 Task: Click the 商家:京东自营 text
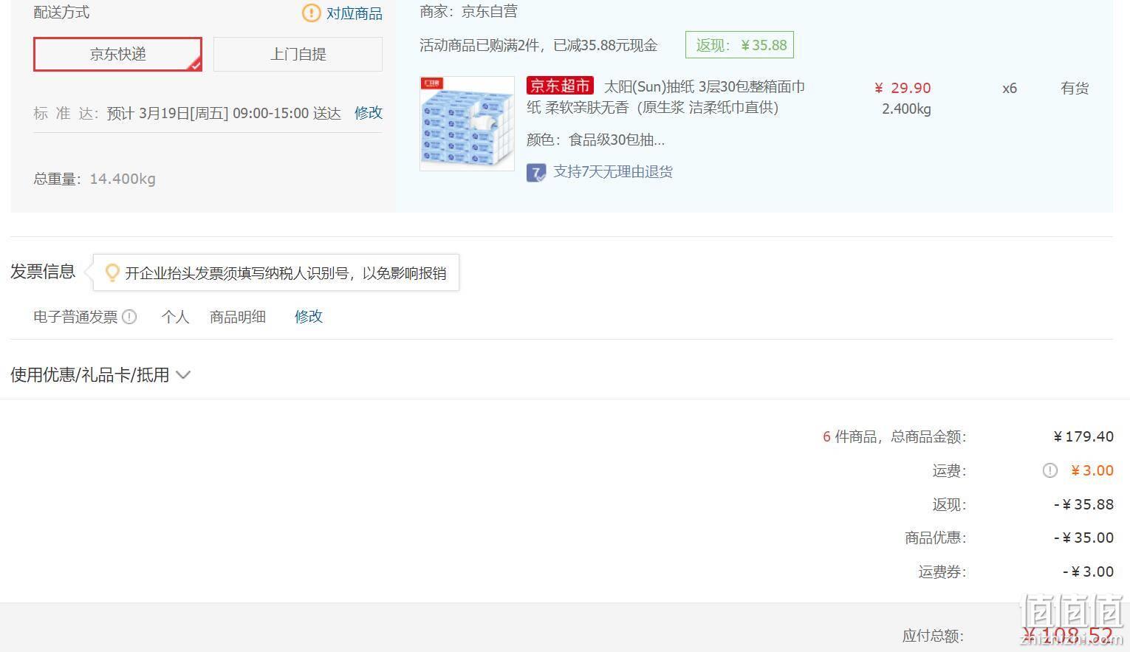pos(468,11)
